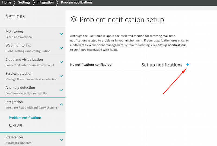Open Settings breadcrumb

(24, 2)
